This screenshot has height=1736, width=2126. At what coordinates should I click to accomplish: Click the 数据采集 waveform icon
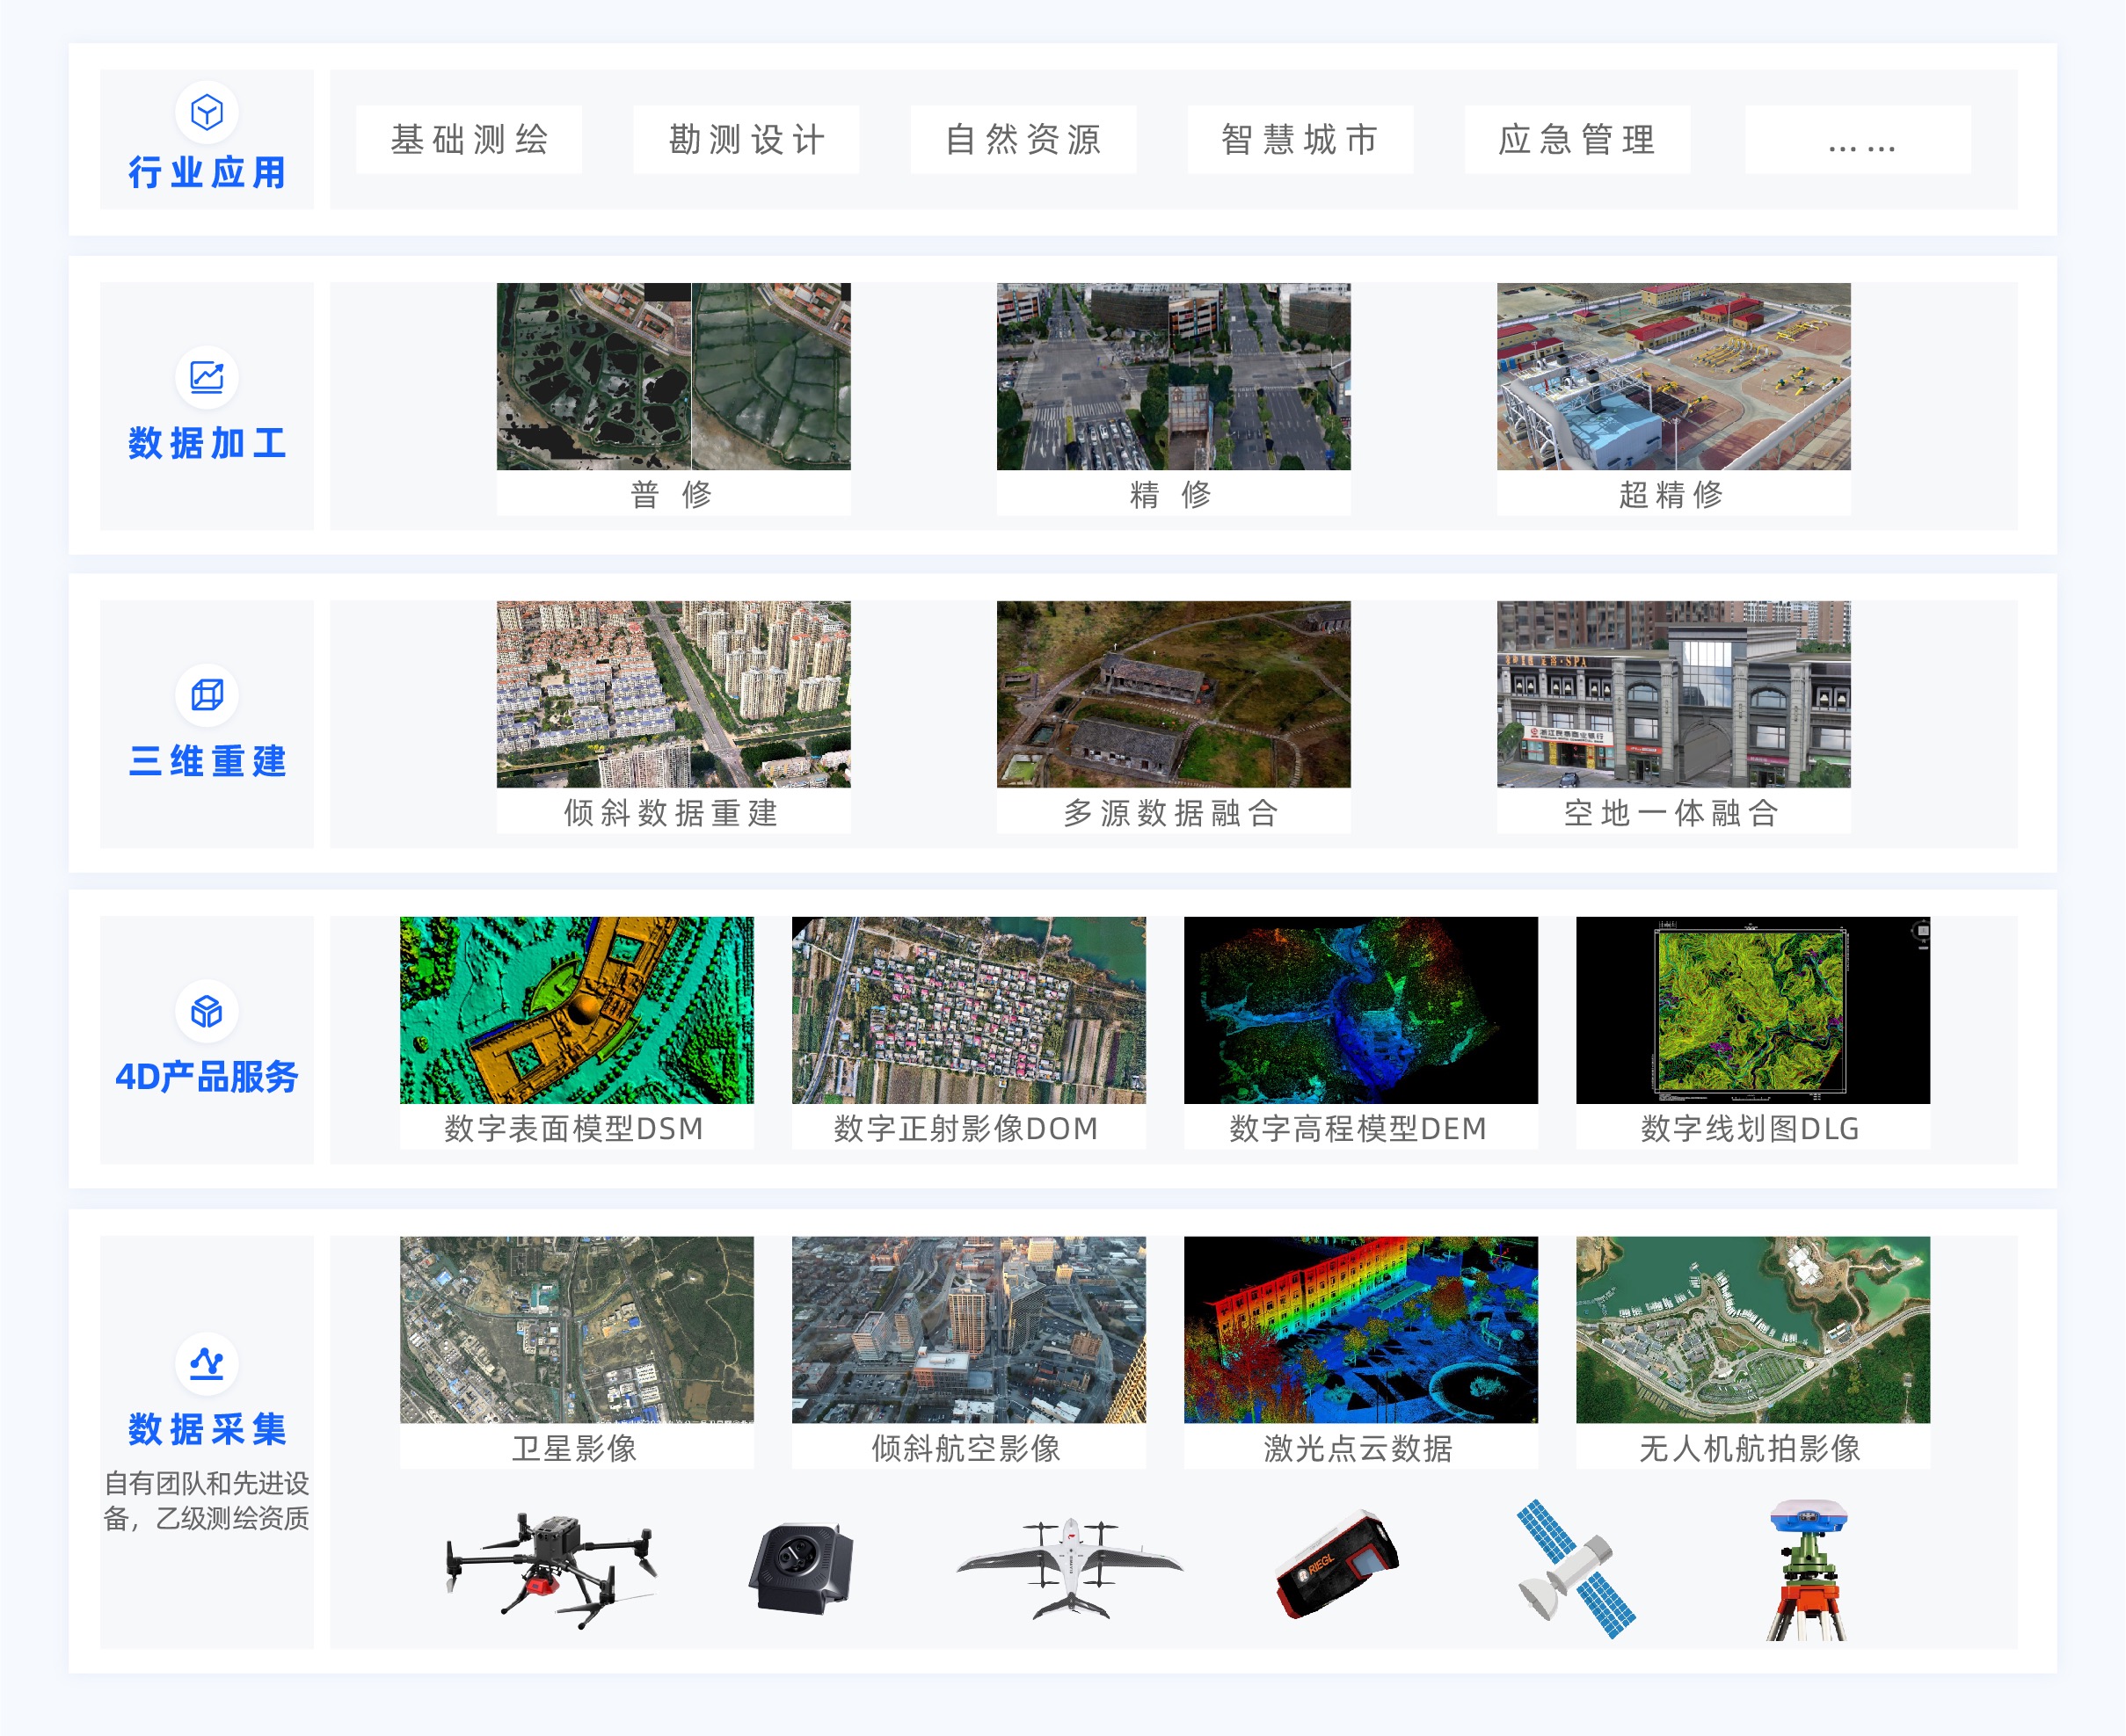click(206, 1362)
